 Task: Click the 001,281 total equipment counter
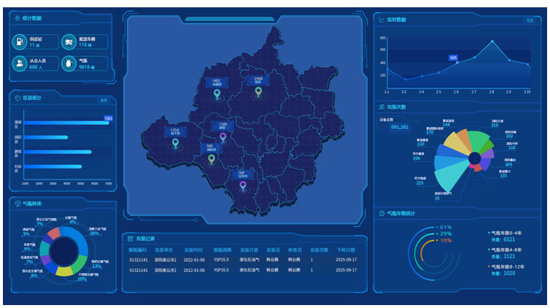point(400,127)
